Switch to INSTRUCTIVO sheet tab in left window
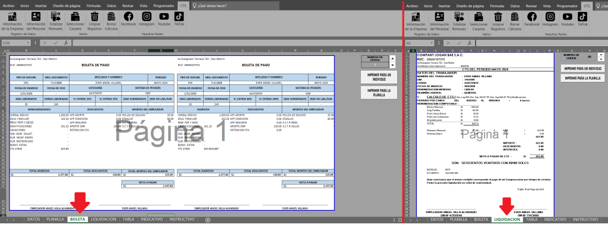The height and width of the screenshot is (225, 608). pos(182,220)
